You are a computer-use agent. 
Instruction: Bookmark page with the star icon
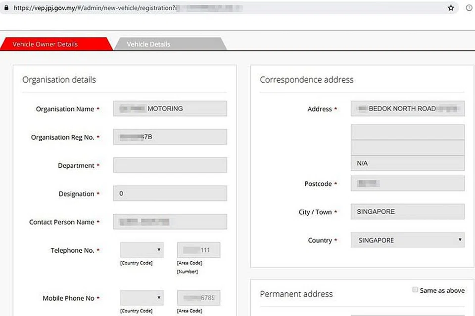point(451,8)
